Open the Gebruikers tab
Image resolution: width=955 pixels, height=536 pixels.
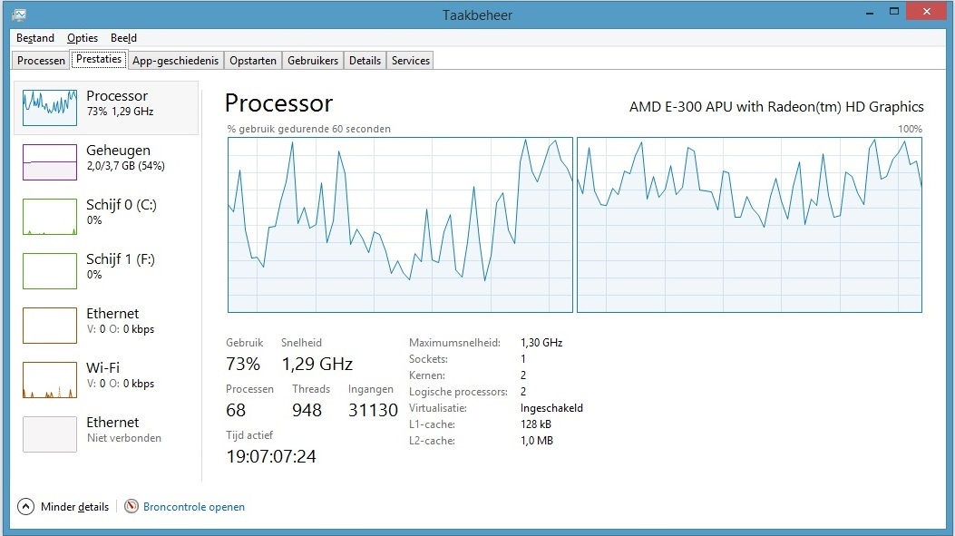(x=313, y=61)
